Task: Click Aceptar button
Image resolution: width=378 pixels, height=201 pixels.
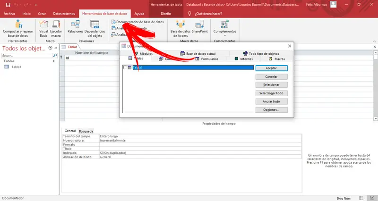Action: coord(271,68)
